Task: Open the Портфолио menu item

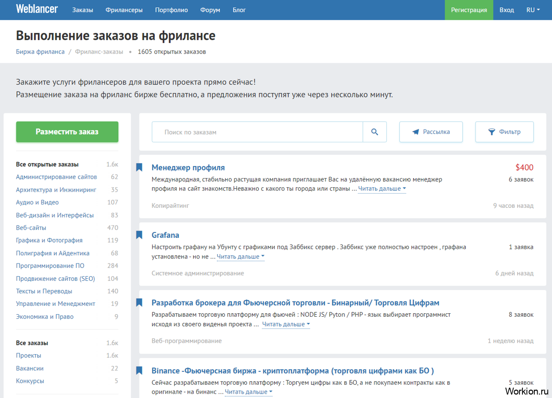Action: point(172,10)
